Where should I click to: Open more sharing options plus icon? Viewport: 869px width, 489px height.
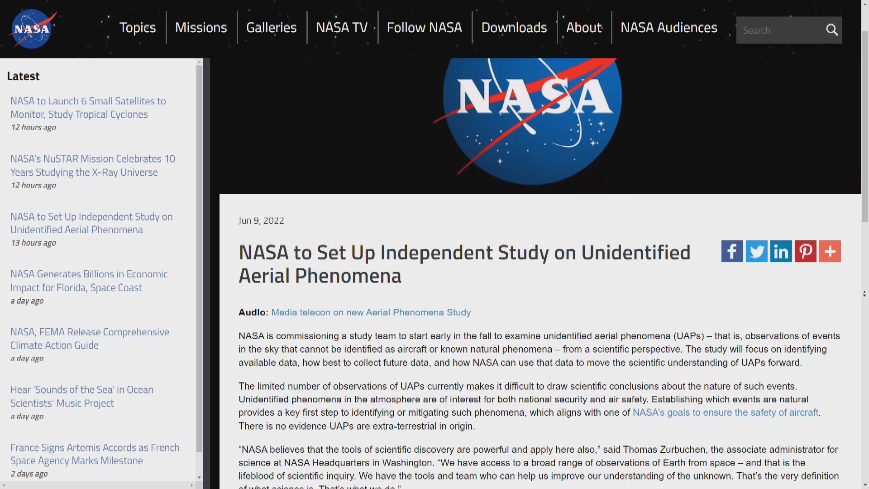830,251
